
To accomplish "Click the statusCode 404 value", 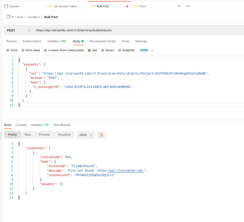I will tap(67, 157).
